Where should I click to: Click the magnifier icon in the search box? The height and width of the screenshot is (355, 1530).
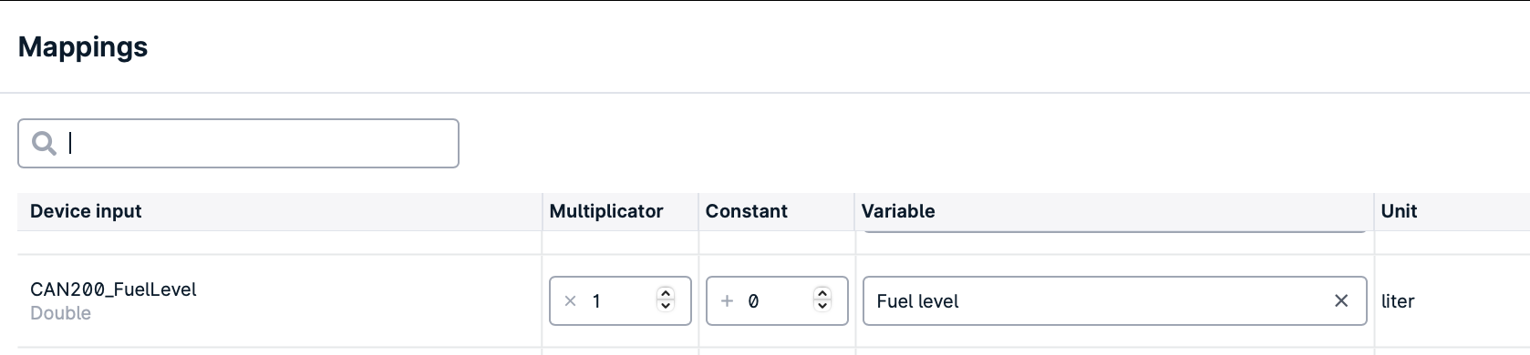44,143
